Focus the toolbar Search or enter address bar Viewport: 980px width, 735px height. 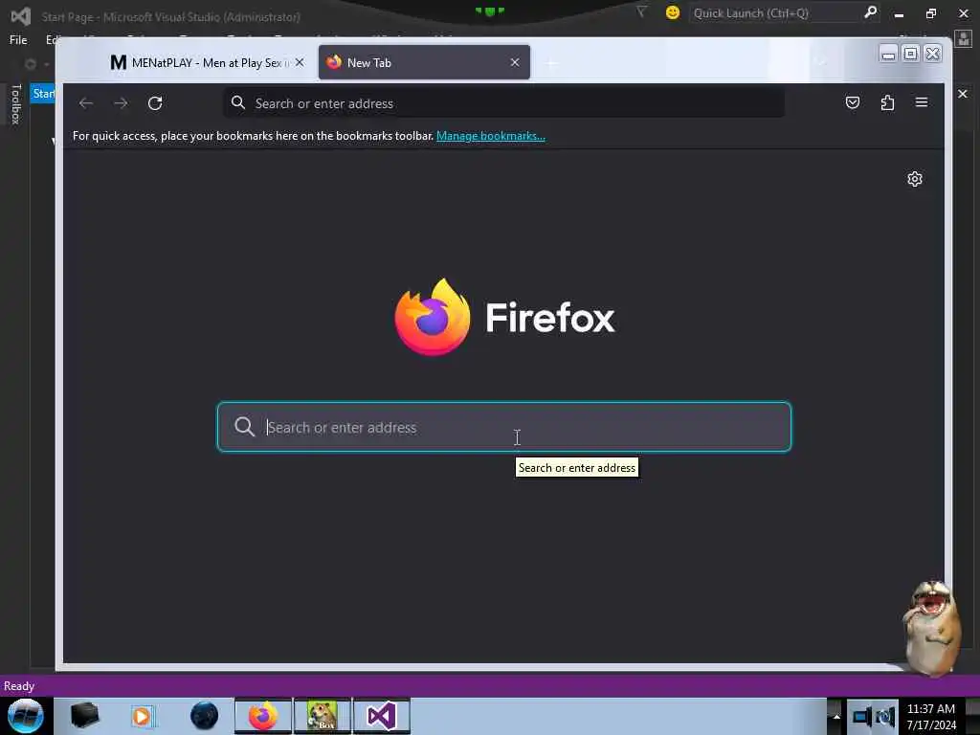[503, 103]
